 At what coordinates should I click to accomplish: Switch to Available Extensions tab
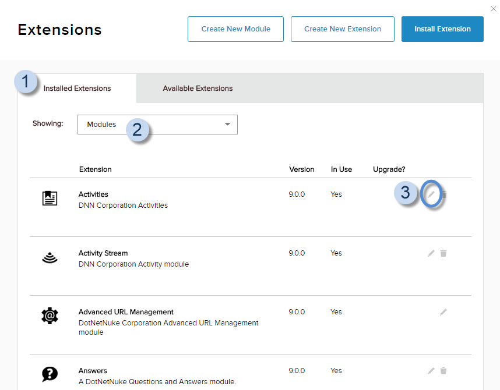[198, 88]
